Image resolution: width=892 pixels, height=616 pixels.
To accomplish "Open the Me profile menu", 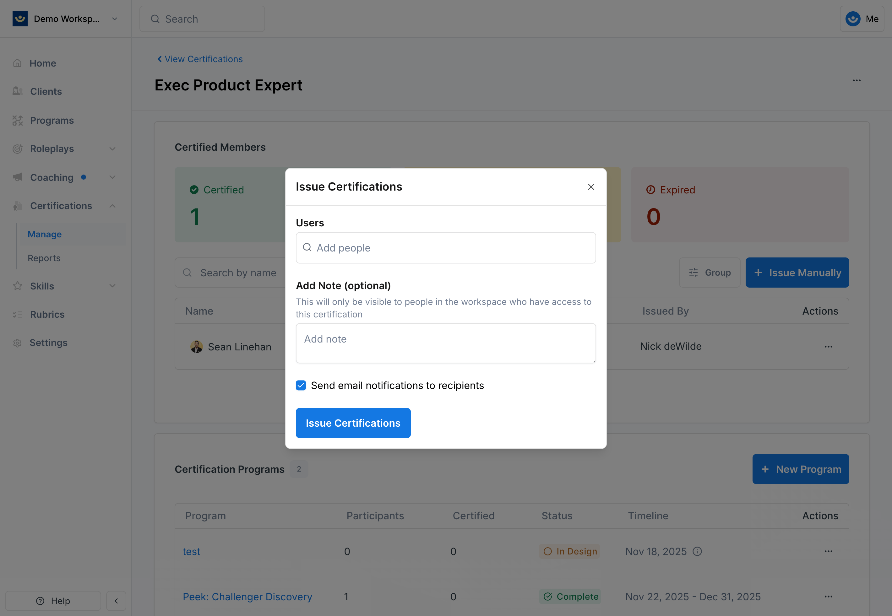I will click(862, 19).
